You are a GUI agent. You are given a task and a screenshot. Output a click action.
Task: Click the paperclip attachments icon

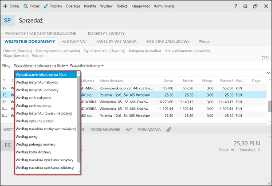click(169, 130)
